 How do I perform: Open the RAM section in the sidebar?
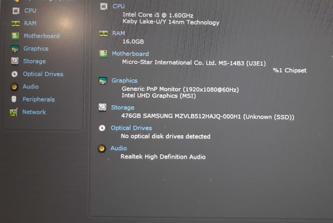point(30,23)
